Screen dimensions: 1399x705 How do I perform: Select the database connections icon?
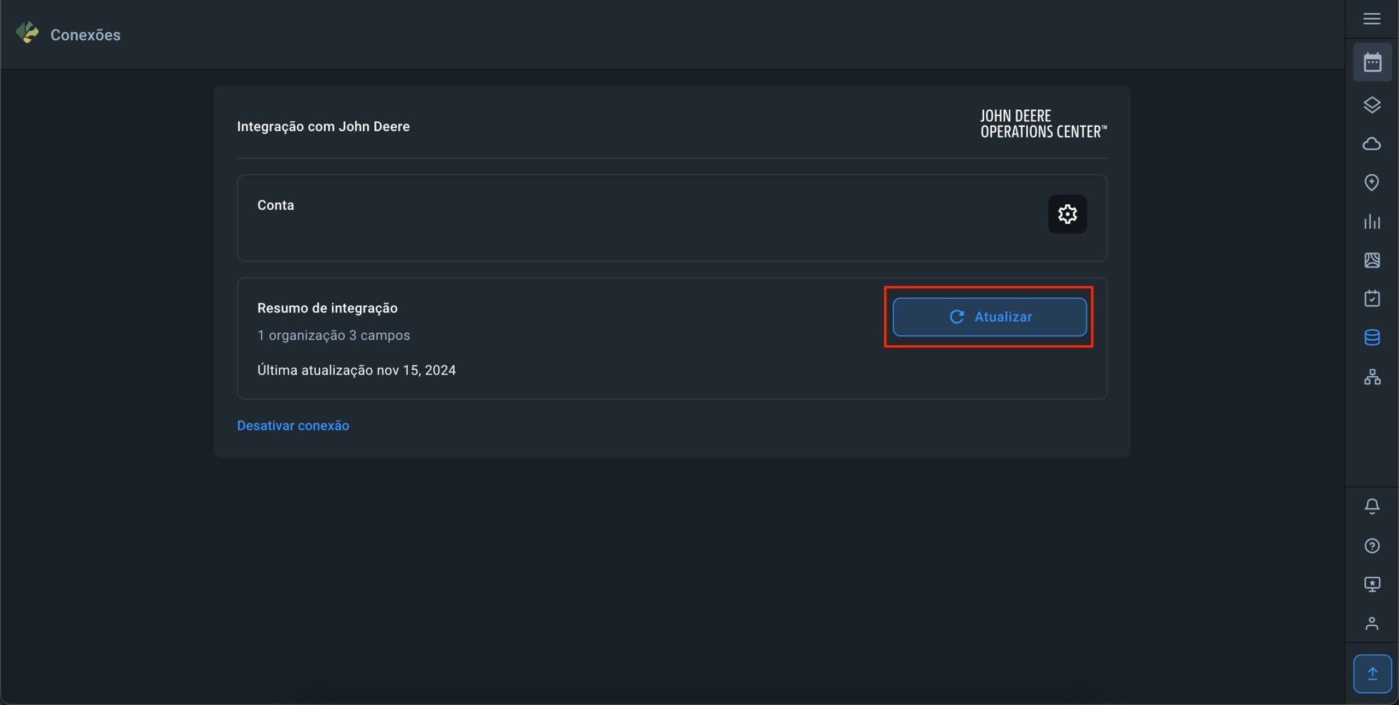click(x=1372, y=337)
